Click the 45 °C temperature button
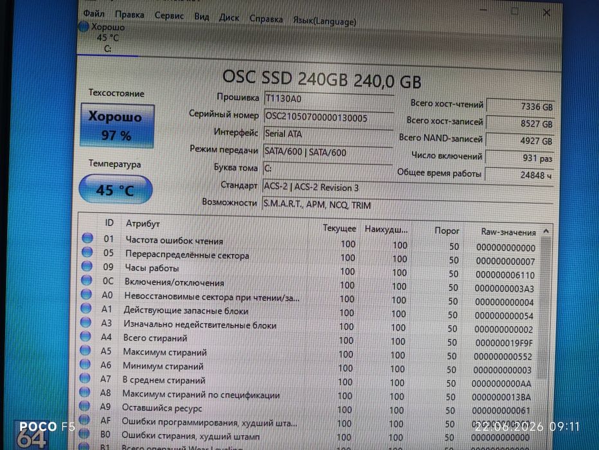The height and width of the screenshot is (450, 599). [x=116, y=189]
